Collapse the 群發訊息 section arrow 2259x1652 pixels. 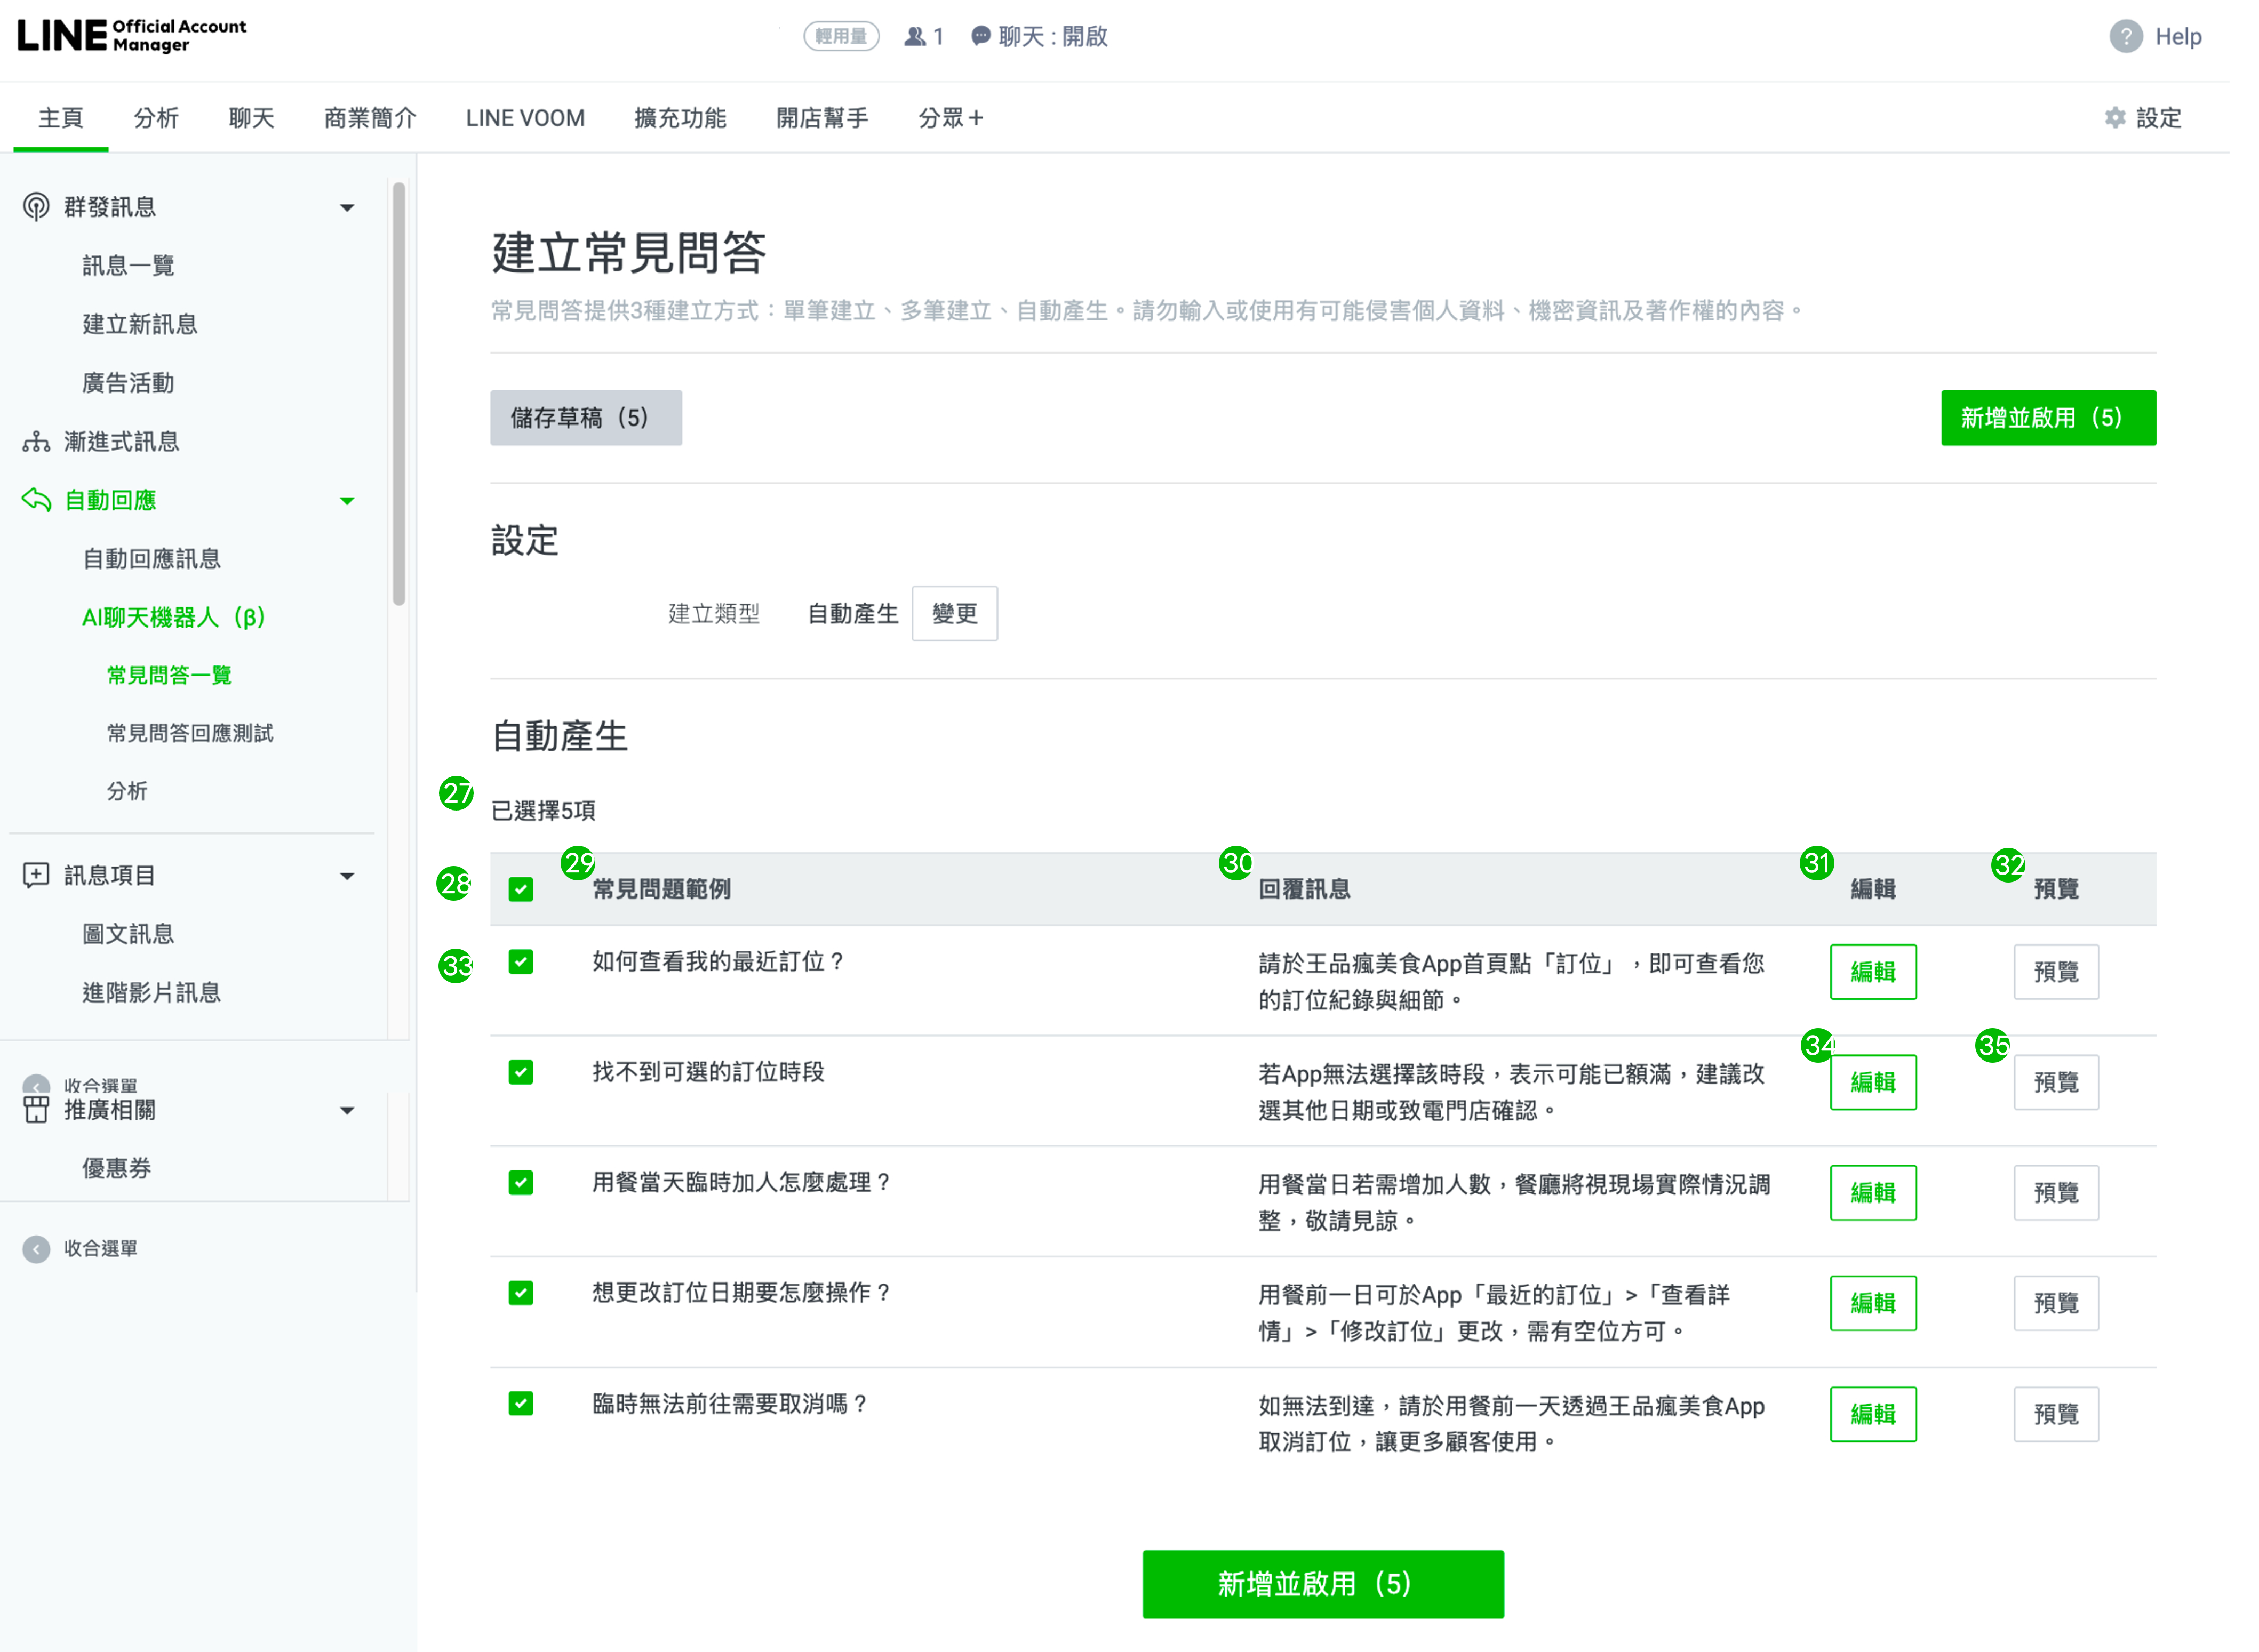coord(347,208)
